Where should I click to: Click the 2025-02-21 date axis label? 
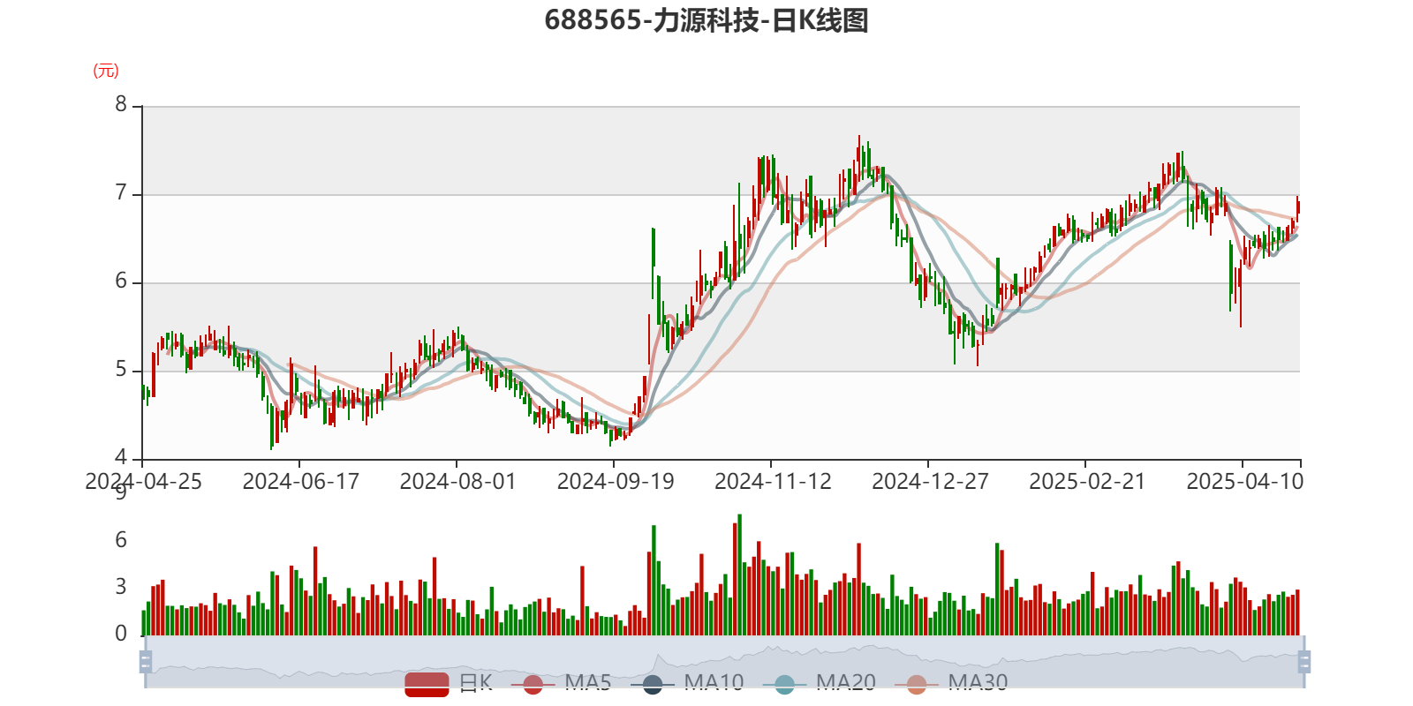(x=1087, y=482)
